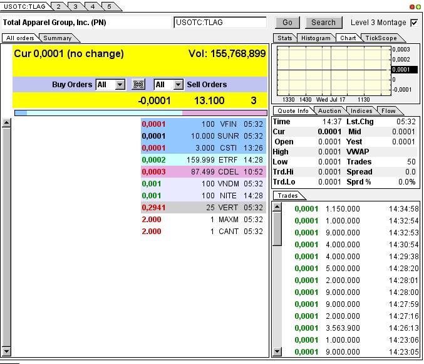Click the Search button
This screenshot has height=364, width=424.
coord(323,23)
